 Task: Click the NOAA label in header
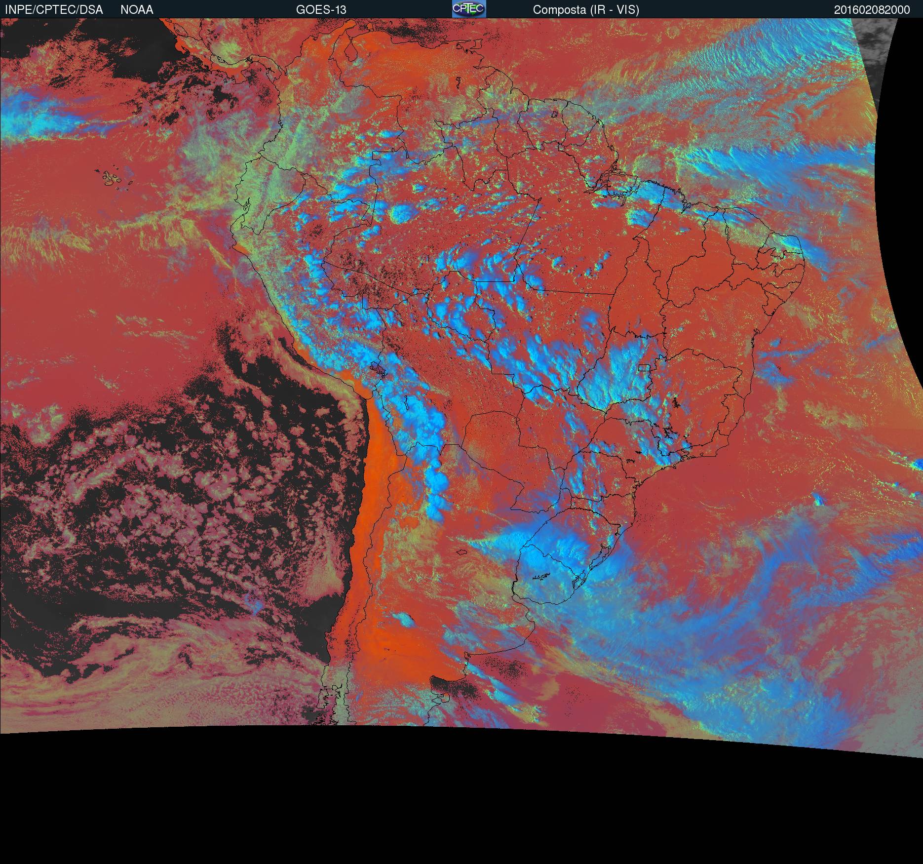coord(137,10)
